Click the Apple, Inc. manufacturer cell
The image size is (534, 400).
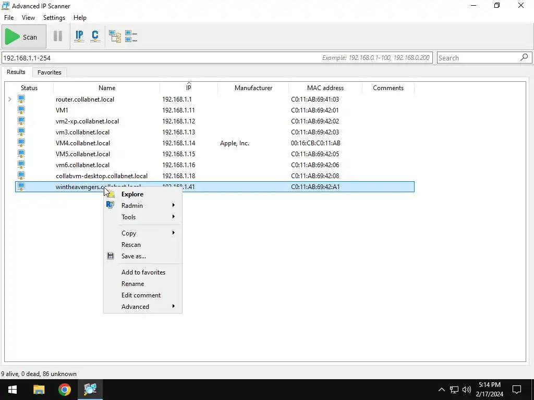235,143
